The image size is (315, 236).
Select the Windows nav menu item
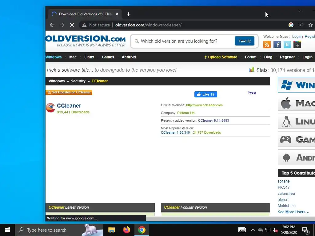coord(54,57)
